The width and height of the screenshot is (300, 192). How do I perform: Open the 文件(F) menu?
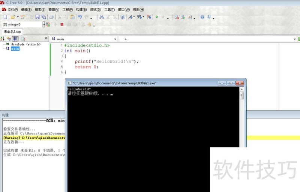pyautogui.click(x=13, y=9)
